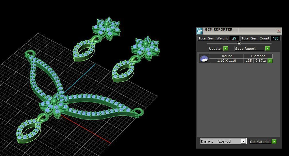
Task: Click the Total Gem Weight value .67
Action: point(234,39)
